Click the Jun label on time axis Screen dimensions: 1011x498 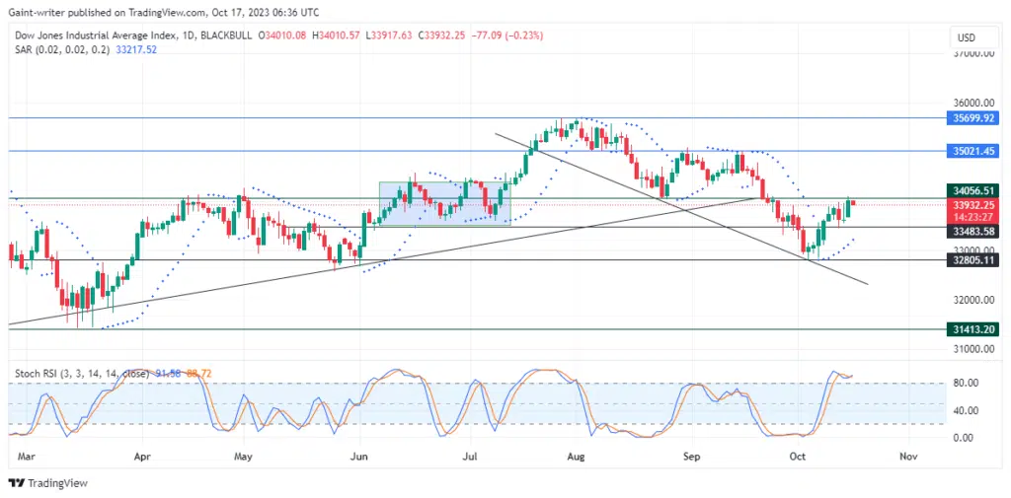(x=358, y=457)
